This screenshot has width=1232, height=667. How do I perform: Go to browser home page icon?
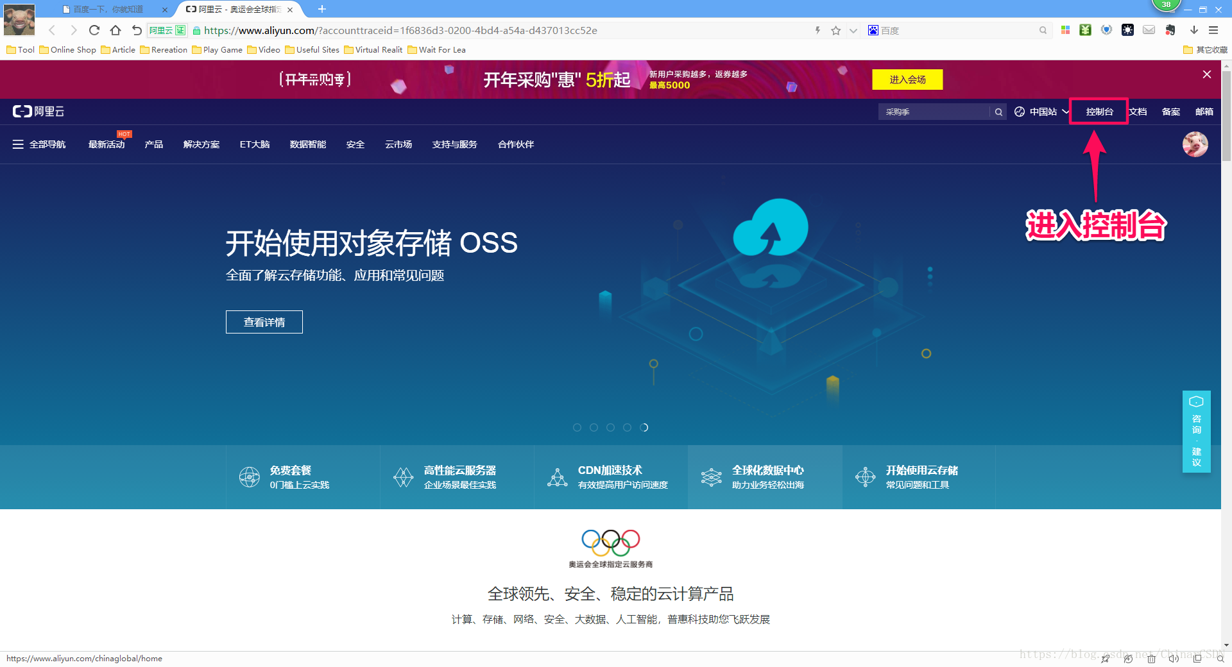pyautogui.click(x=116, y=30)
